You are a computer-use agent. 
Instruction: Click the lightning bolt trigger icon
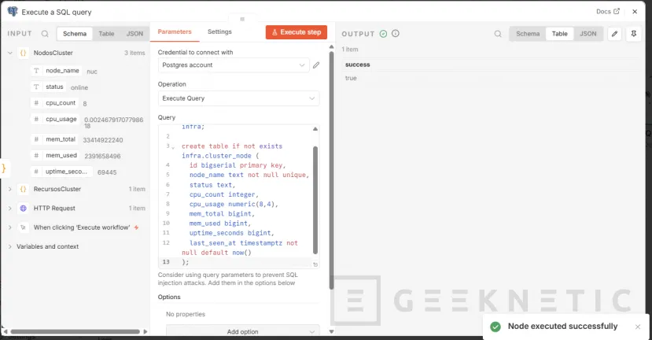(x=136, y=227)
